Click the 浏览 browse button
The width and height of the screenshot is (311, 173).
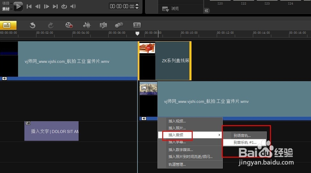170,8
